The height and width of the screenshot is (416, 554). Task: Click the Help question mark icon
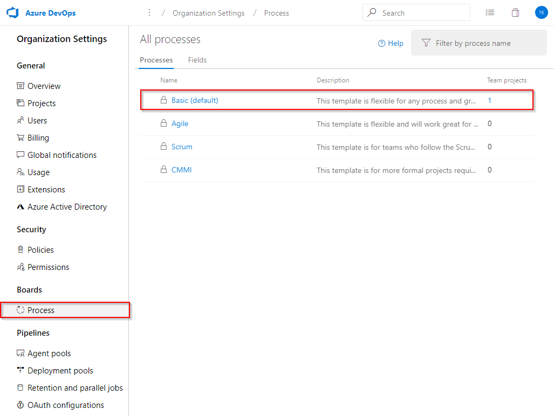(382, 43)
